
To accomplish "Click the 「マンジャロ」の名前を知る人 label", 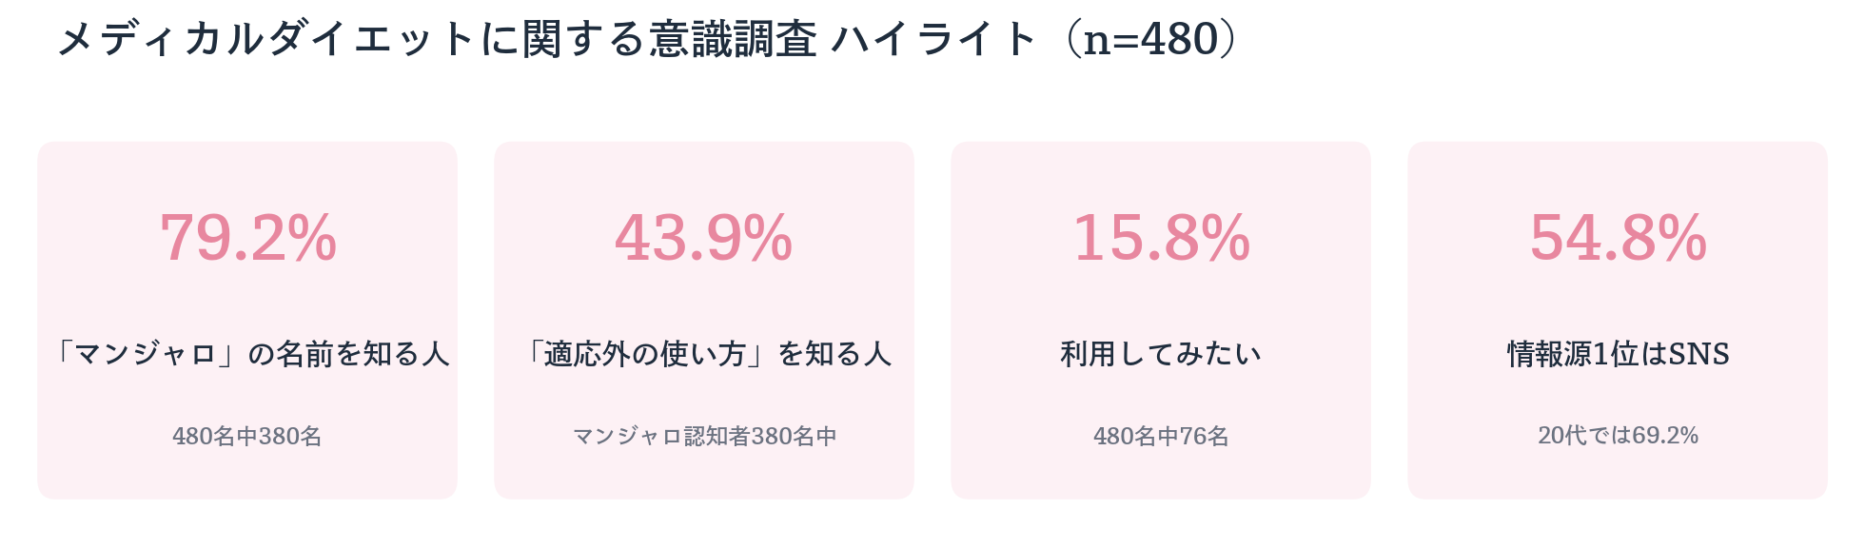I will coord(247,354).
